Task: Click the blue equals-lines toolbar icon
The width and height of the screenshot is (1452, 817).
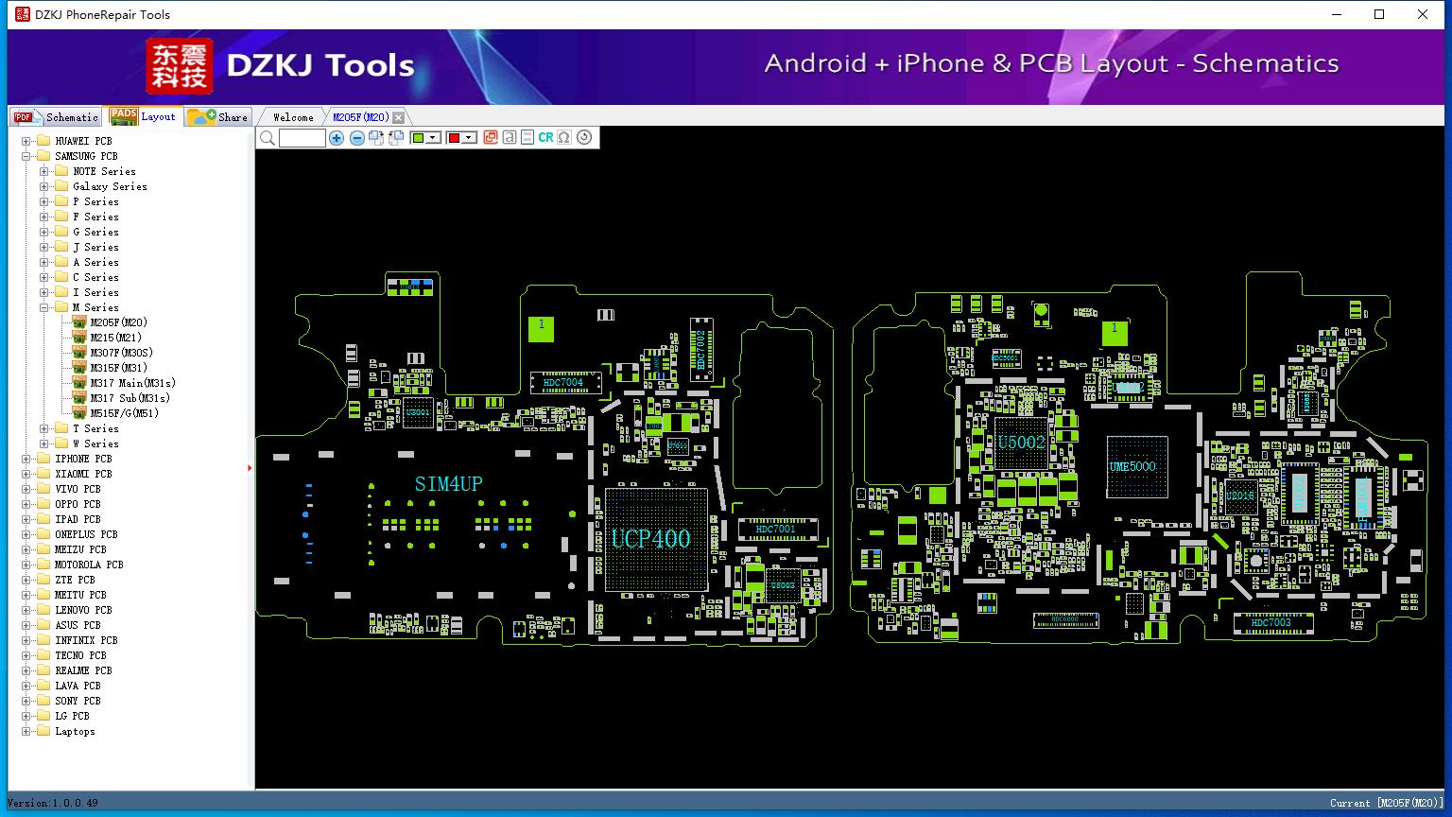Action: pyautogui.click(x=527, y=138)
